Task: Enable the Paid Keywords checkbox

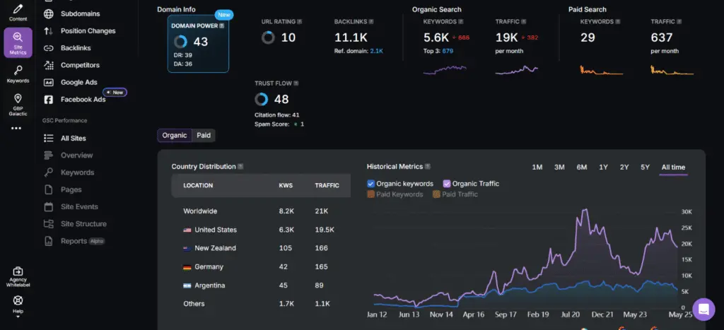Action: pos(370,194)
